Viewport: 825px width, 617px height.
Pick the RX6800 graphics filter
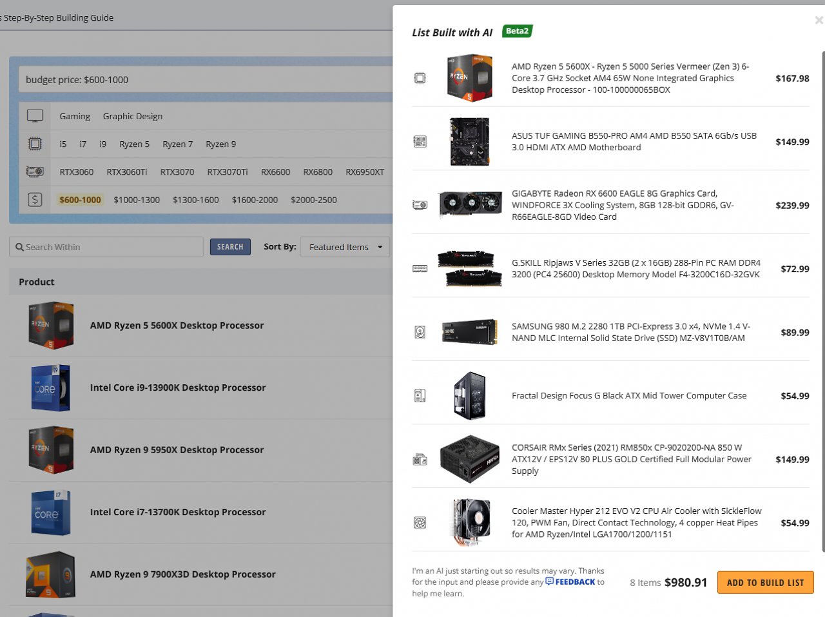(318, 172)
